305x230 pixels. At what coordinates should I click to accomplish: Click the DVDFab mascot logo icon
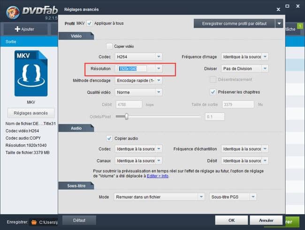click(x=13, y=13)
